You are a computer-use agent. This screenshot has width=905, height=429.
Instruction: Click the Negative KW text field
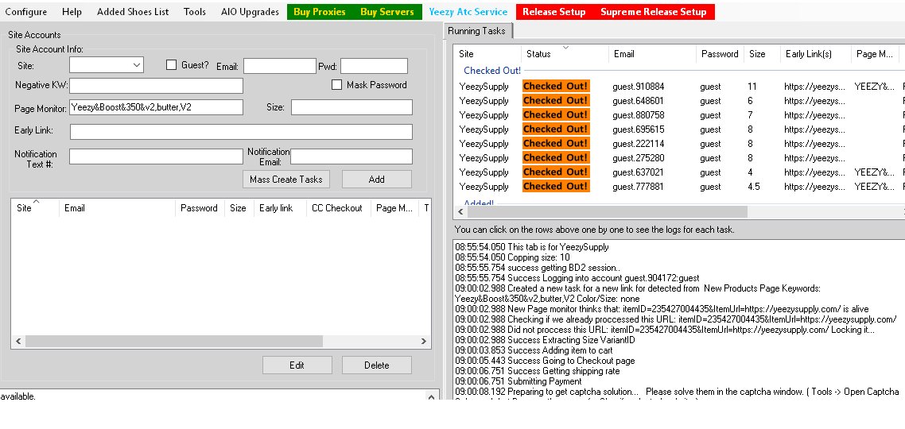(x=156, y=85)
